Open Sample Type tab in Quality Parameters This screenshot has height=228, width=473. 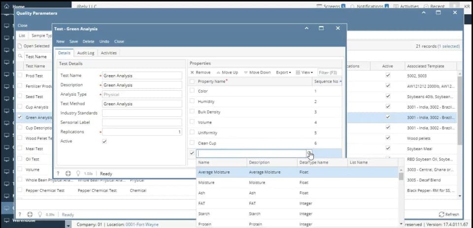pyautogui.click(x=41, y=36)
